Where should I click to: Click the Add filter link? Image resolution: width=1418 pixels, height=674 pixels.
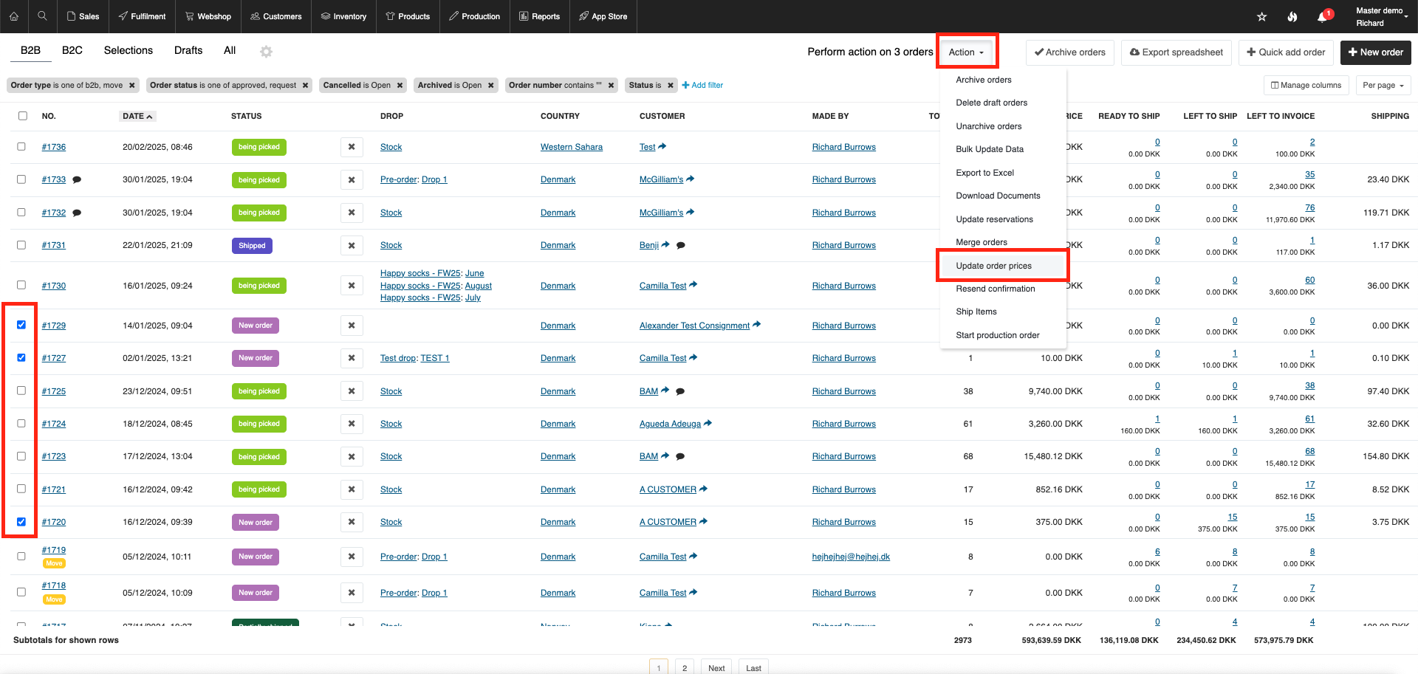pyautogui.click(x=702, y=86)
